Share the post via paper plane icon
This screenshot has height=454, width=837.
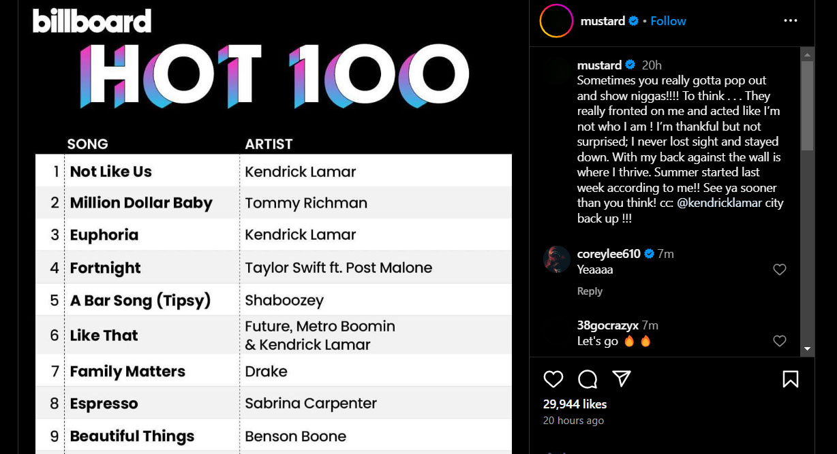621,379
